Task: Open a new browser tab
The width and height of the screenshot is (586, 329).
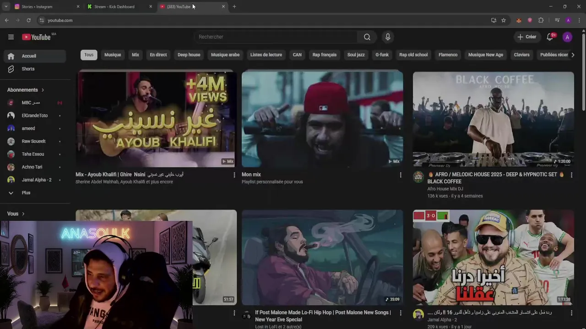Action: pyautogui.click(x=234, y=6)
